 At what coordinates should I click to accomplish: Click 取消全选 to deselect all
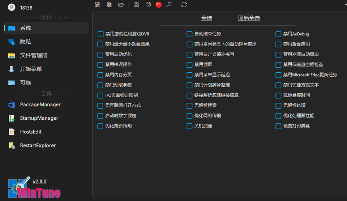(x=249, y=18)
